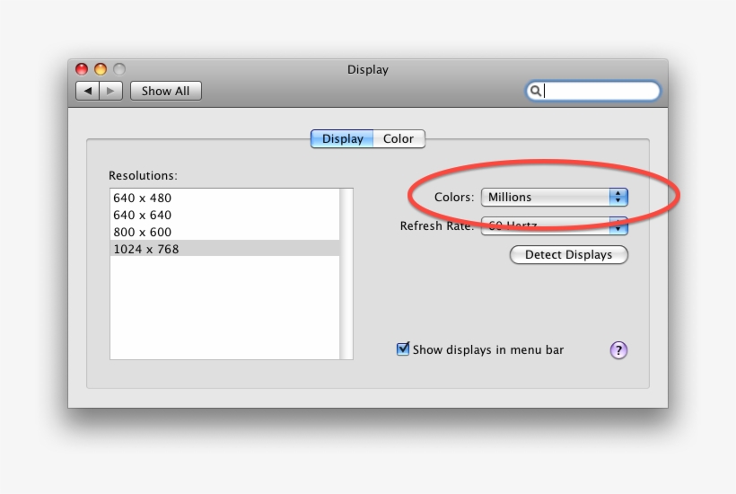This screenshot has width=736, height=494.
Task: Select the 640 x 640 resolution
Action: coord(142,215)
